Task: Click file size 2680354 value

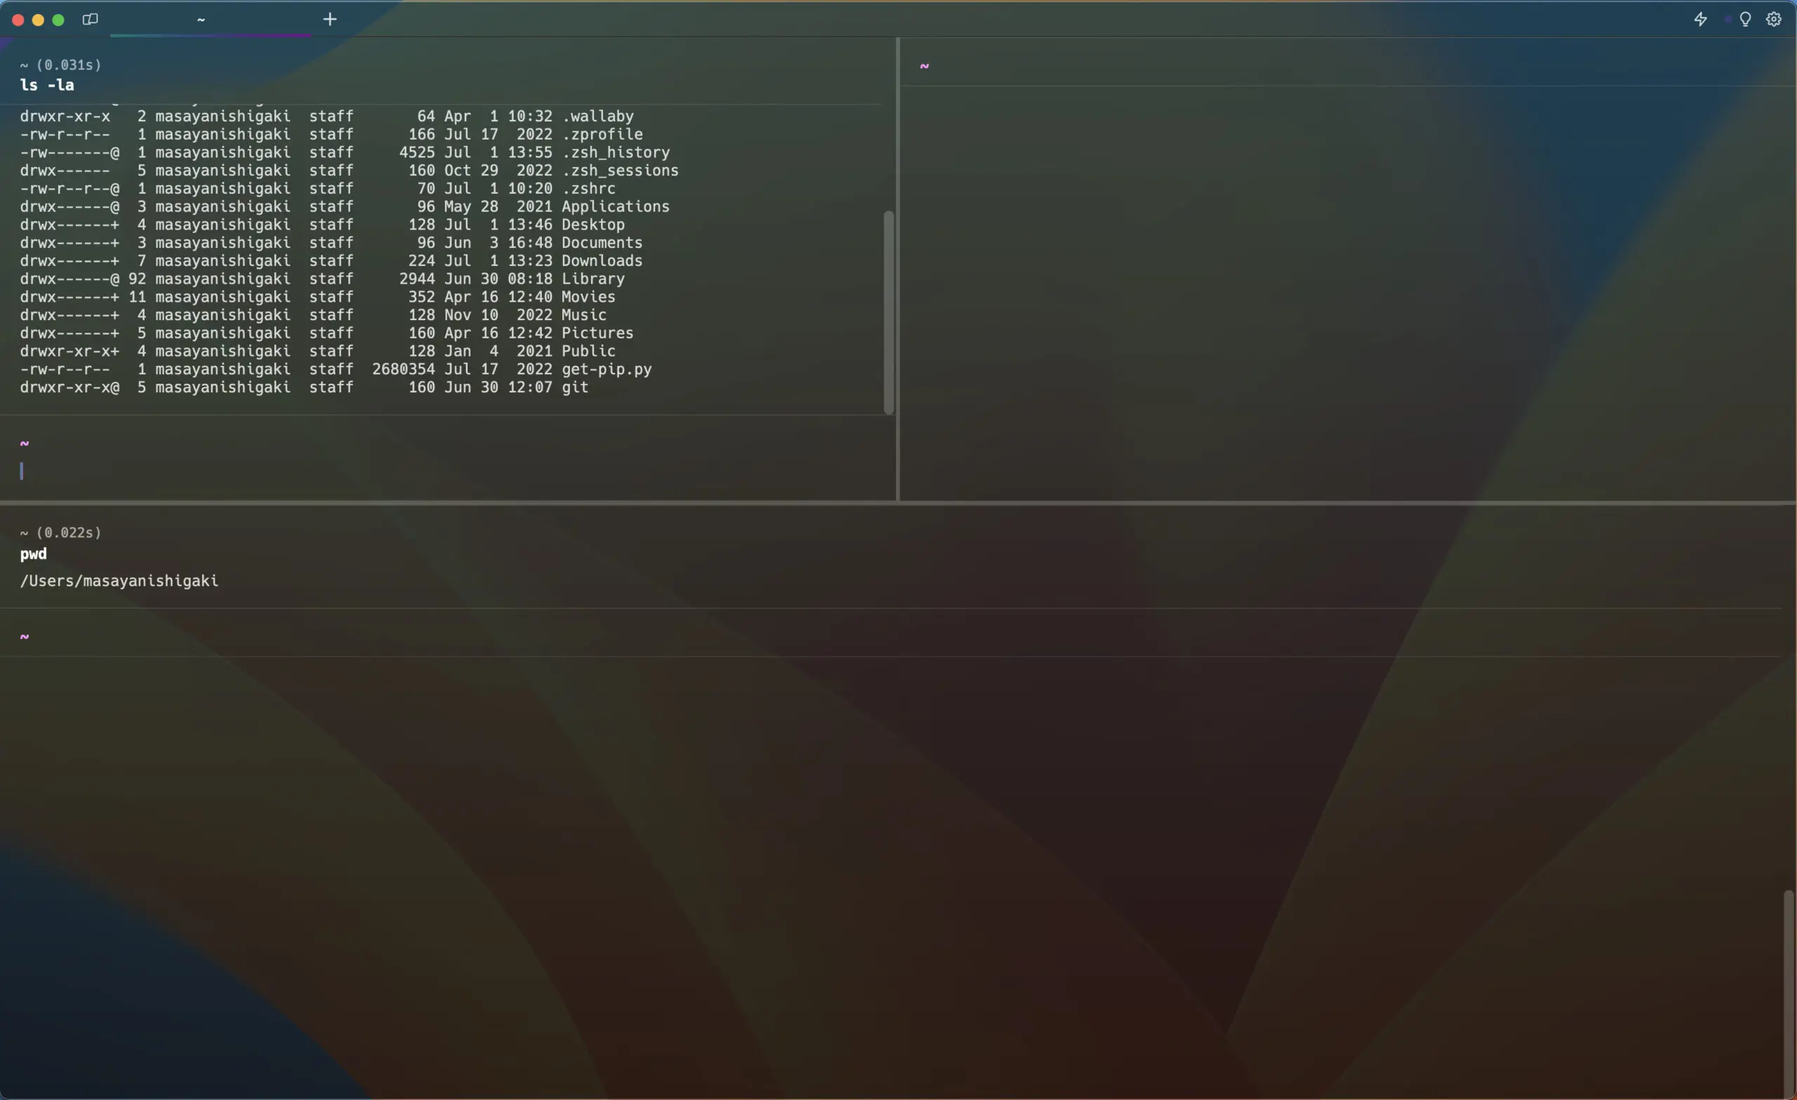Action: 404,369
